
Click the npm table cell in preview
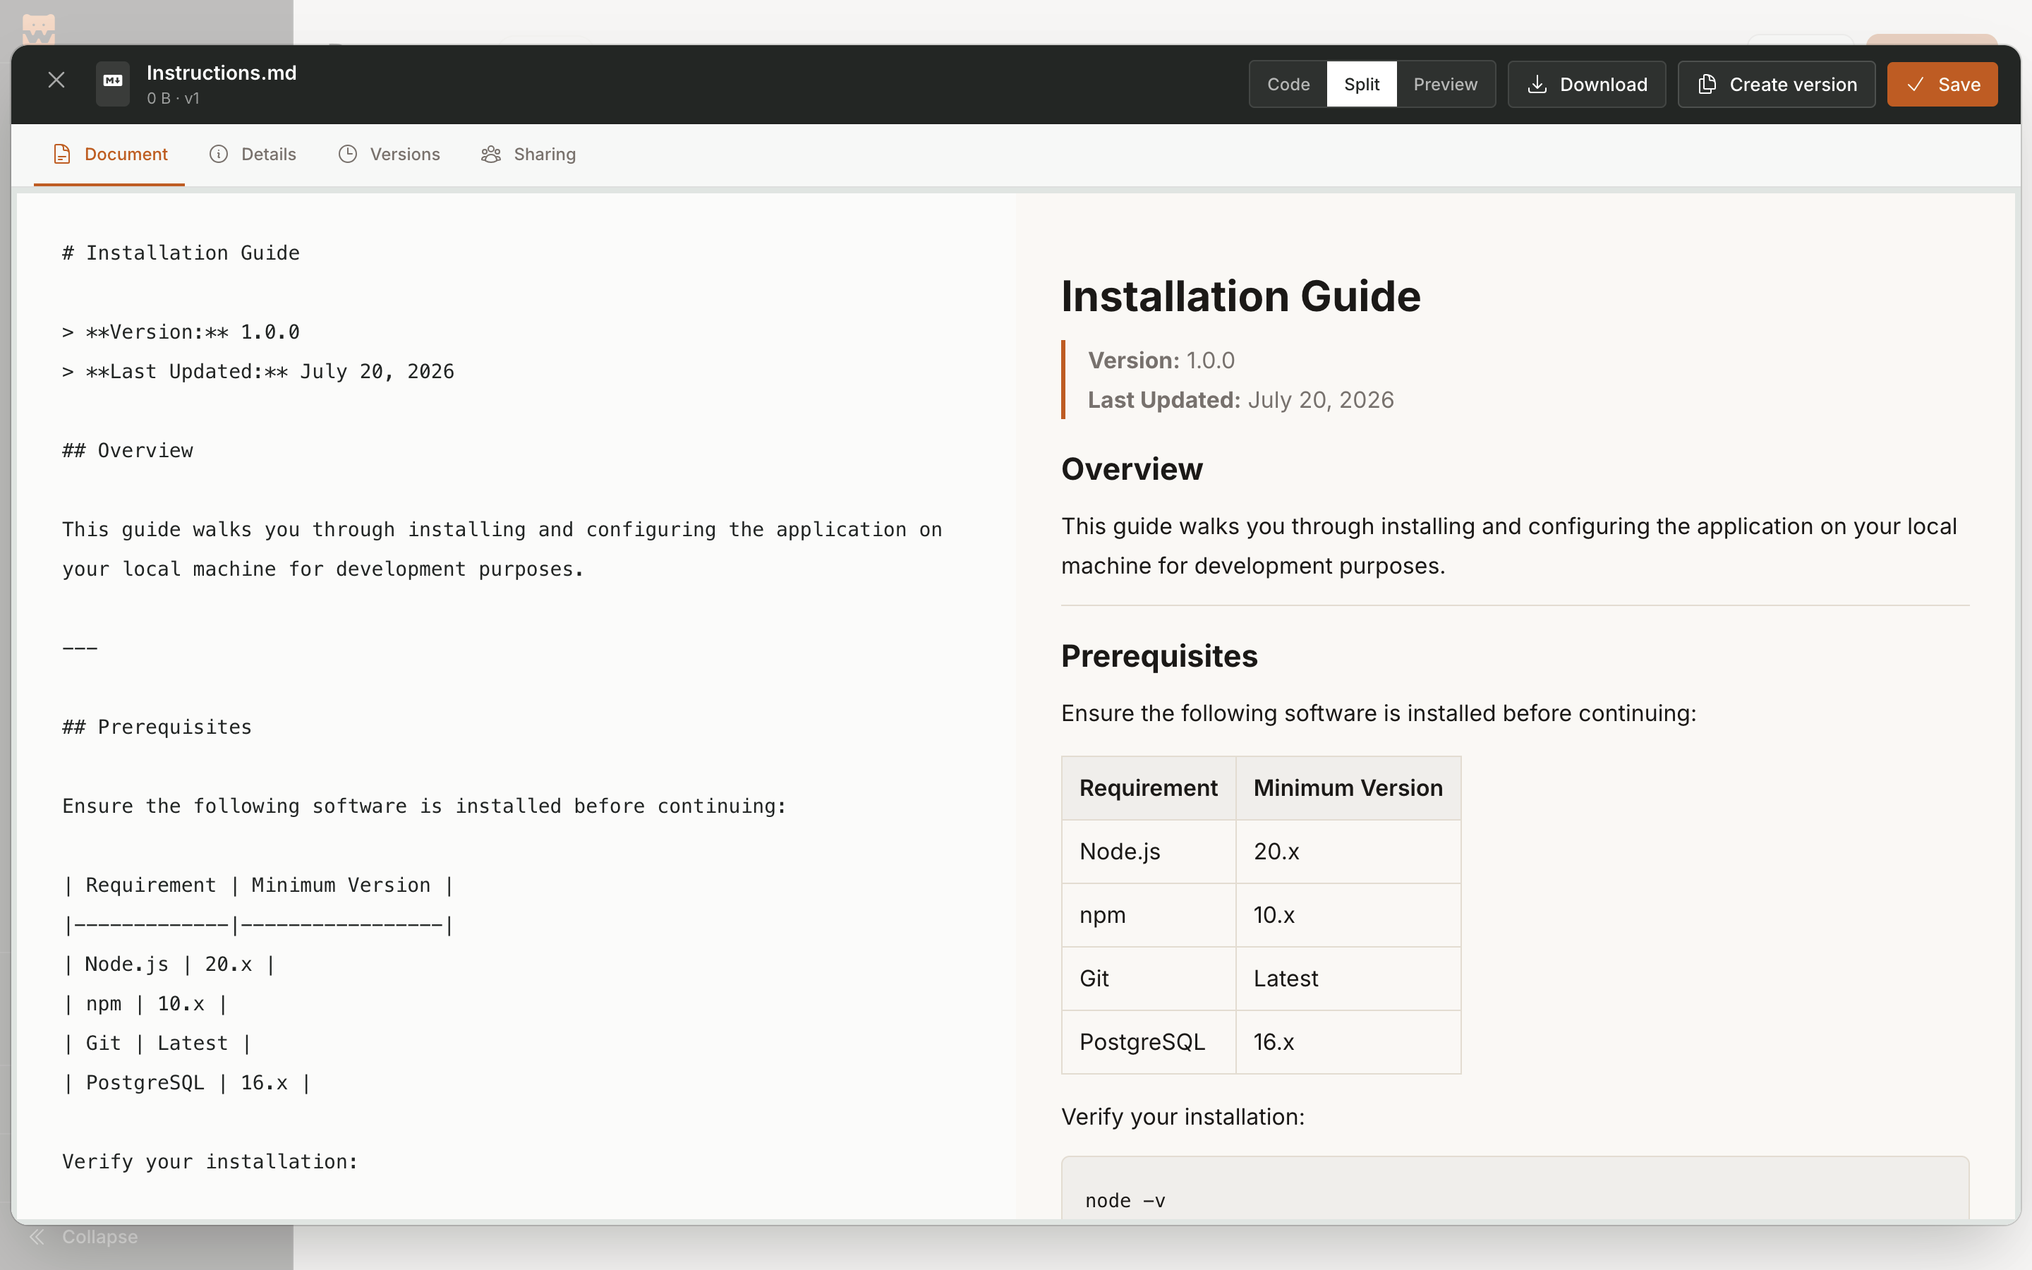1148,914
